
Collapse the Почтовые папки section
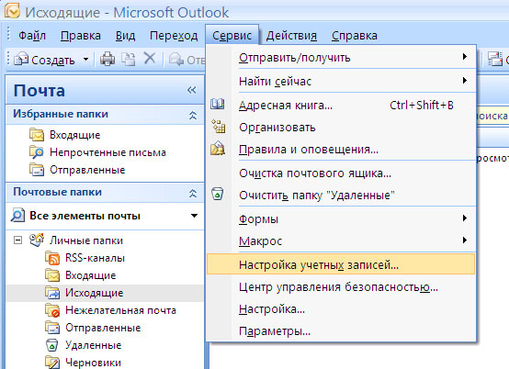(x=193, y=194)
